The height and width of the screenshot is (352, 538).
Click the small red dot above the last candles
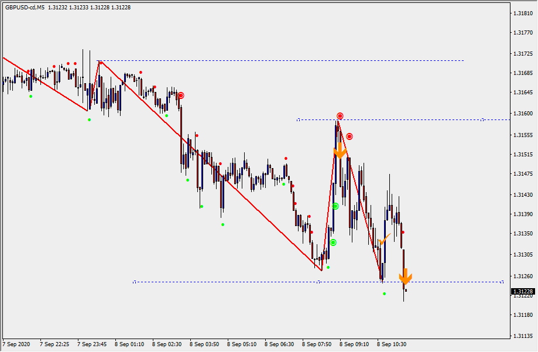[x=403, y=233]
